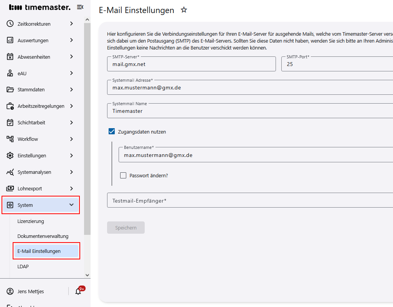Open notifications via the bell icon
This screenshot has height=307, width=393.
(78, 292)
